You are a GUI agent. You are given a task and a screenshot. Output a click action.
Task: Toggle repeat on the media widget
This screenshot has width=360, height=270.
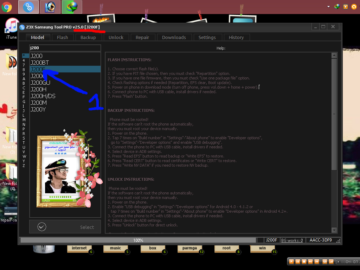[x=324, y=262]
